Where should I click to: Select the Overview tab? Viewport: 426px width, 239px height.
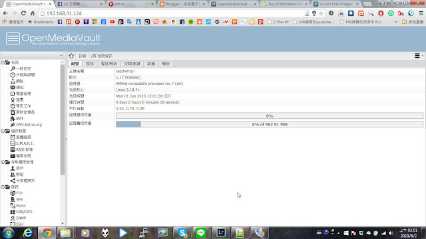tap(75, 64)
